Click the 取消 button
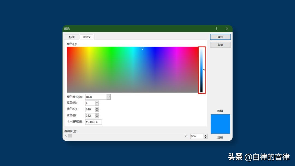Image resolution: width=295 pixels, height=166 pixels. tap(220, 45)
